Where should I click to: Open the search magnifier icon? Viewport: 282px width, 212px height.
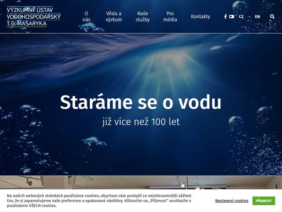click(272, 17)
